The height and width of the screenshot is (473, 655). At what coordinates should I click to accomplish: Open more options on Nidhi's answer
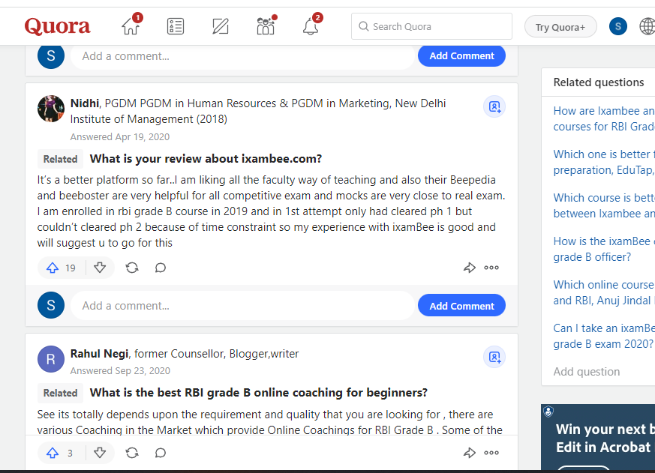click(491, 268)
